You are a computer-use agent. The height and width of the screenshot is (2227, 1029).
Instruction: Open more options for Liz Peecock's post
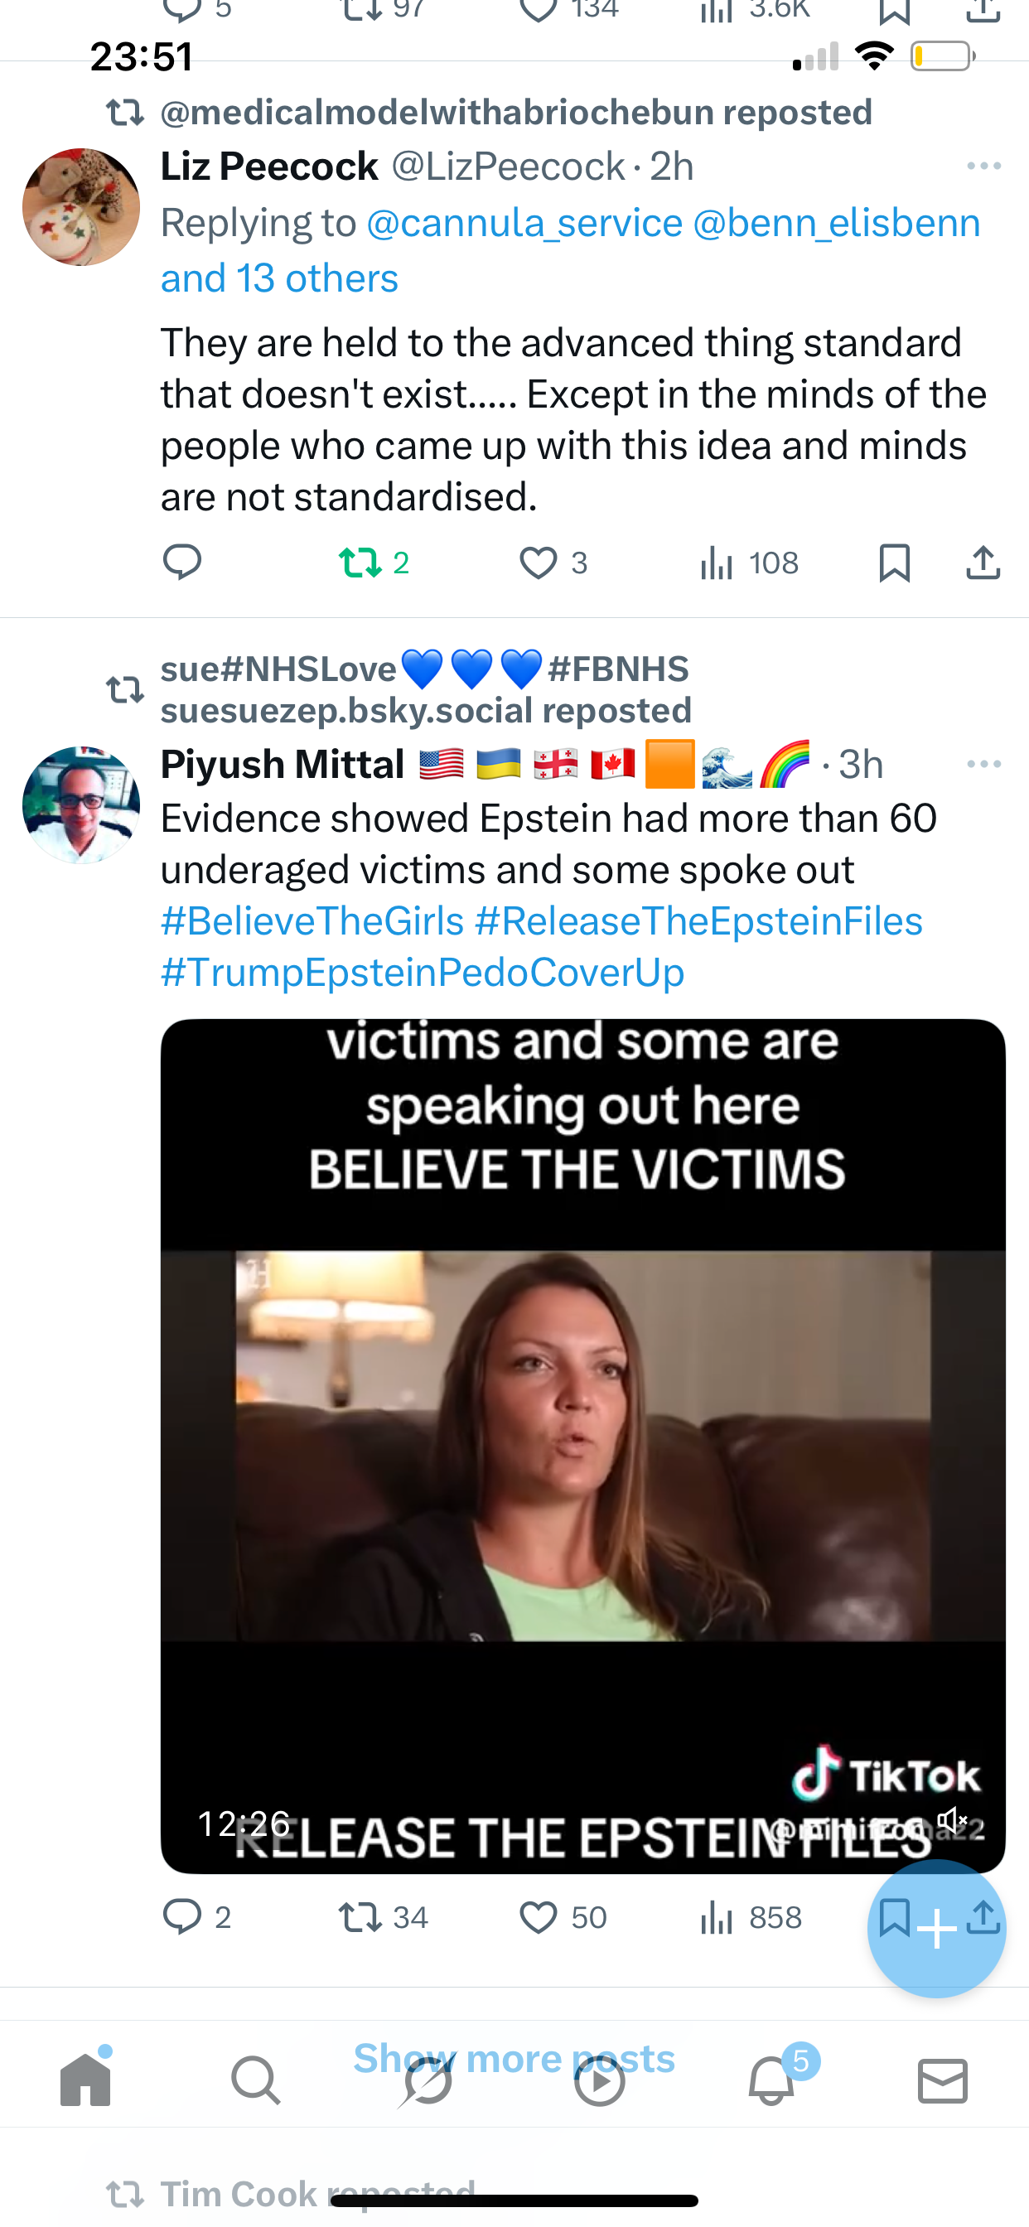pyautogui.click(x=984, y=166)
